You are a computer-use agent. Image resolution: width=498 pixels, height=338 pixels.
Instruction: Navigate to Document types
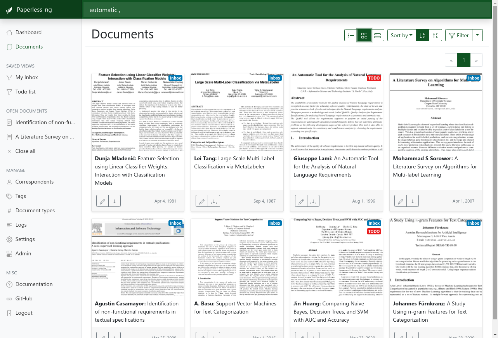(35, 210)
